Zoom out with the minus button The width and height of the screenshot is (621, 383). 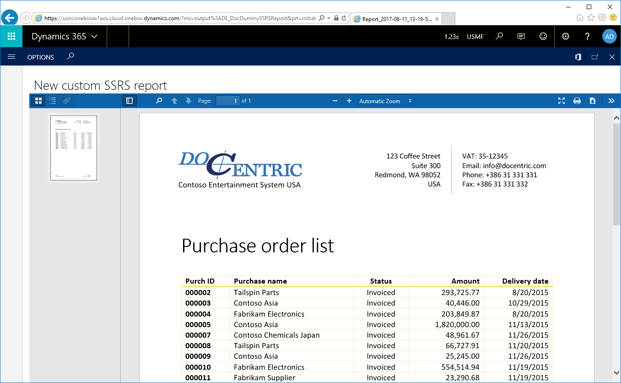coord(335,101)
